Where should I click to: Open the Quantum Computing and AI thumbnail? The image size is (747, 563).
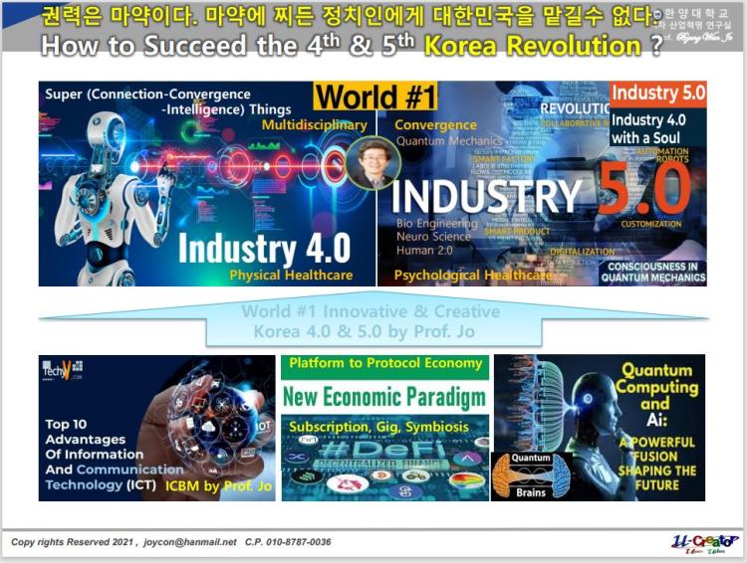click(x=598, y=428)
